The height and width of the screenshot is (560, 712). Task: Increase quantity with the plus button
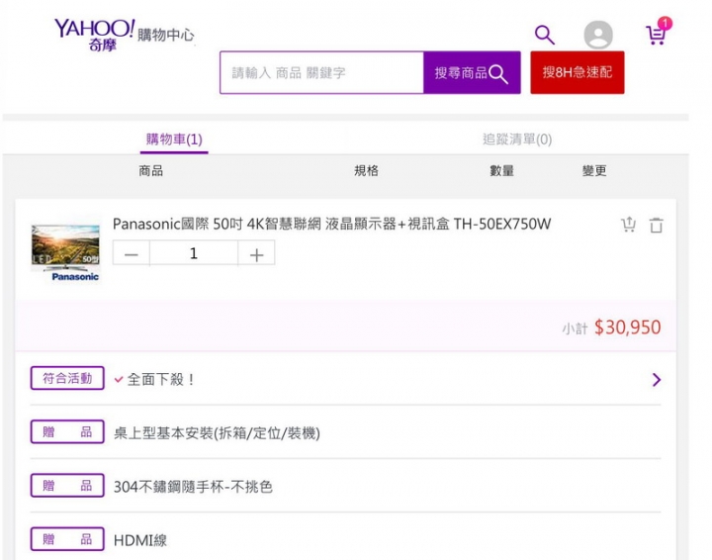pyautogui.click(x=256, y=253)
